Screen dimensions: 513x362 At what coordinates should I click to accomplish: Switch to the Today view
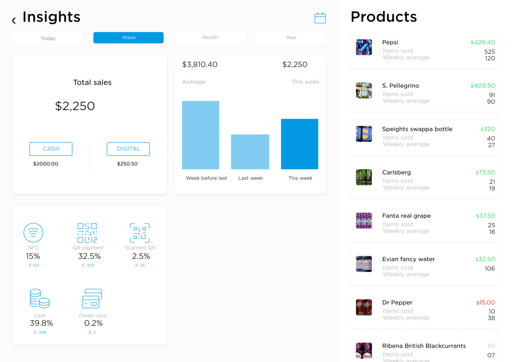(47, 38)
